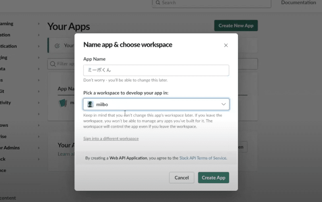Click 'Name app & choose workspace' title
Image resolution: width=322 pixels, height=202 pixels.
tap(128, 45)
